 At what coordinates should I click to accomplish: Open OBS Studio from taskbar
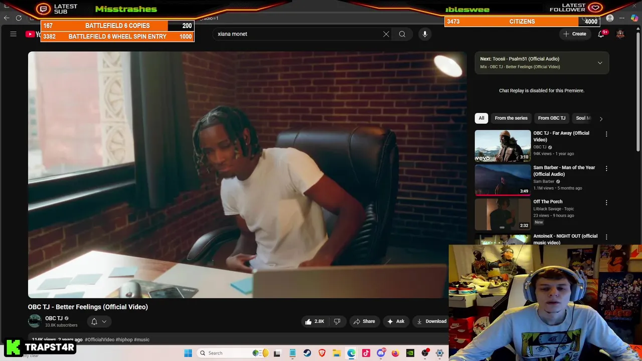coord(425,353)
